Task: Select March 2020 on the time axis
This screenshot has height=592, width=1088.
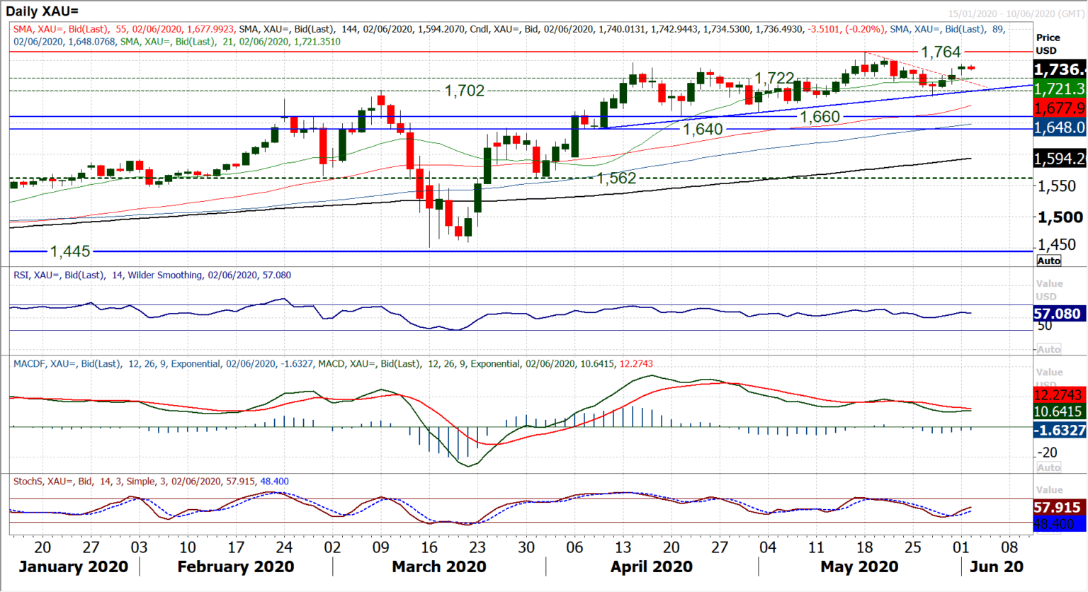Action: (438, 567)
